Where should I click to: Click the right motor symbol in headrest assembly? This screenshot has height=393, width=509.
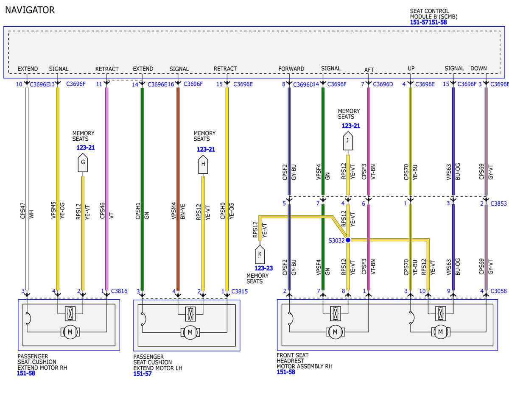tap(440, 332)
